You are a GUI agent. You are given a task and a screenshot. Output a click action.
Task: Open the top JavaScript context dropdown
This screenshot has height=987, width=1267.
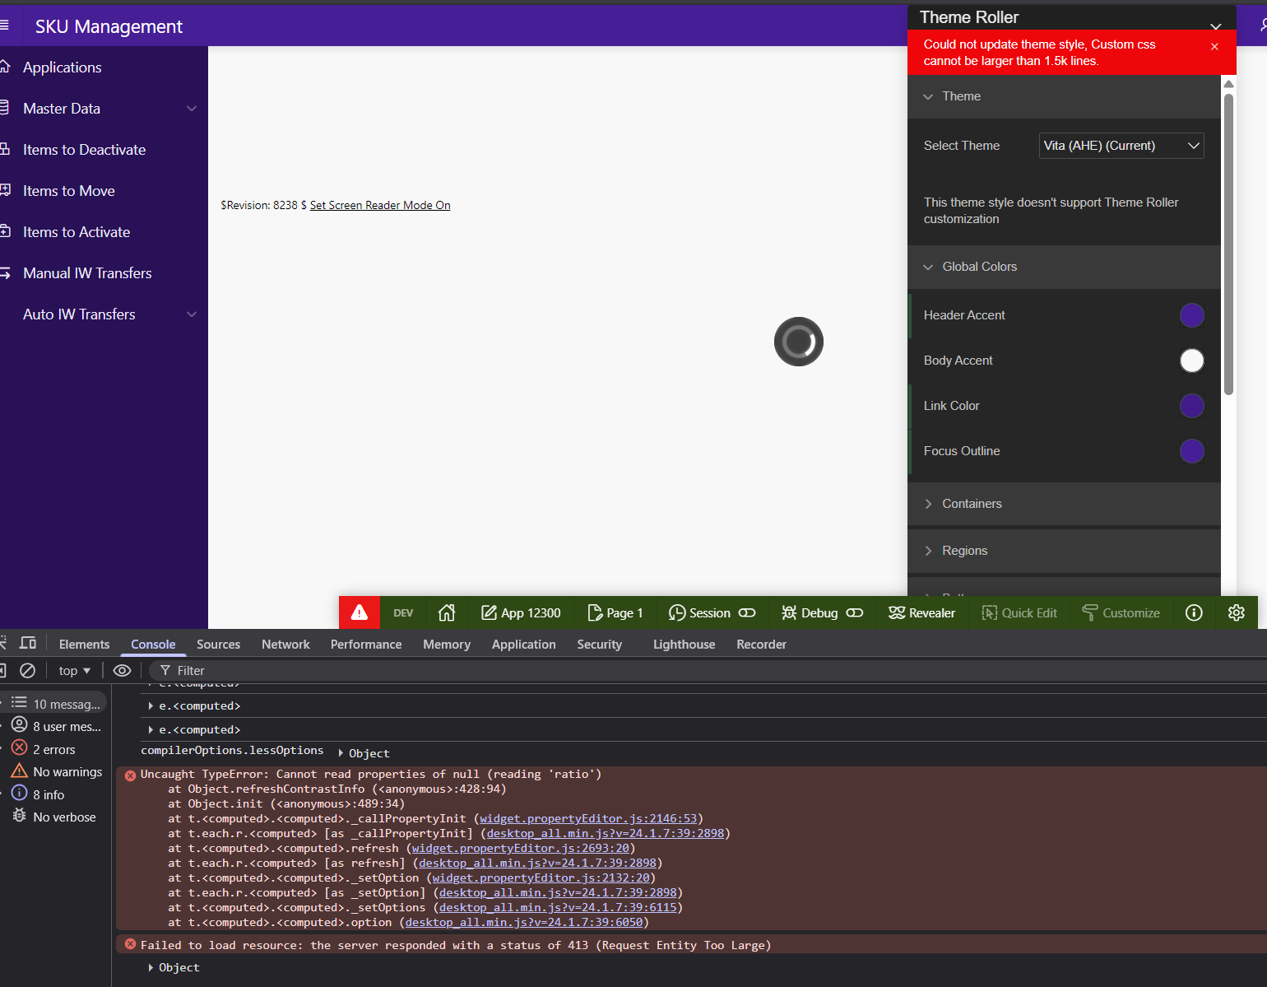pos(74,670)
